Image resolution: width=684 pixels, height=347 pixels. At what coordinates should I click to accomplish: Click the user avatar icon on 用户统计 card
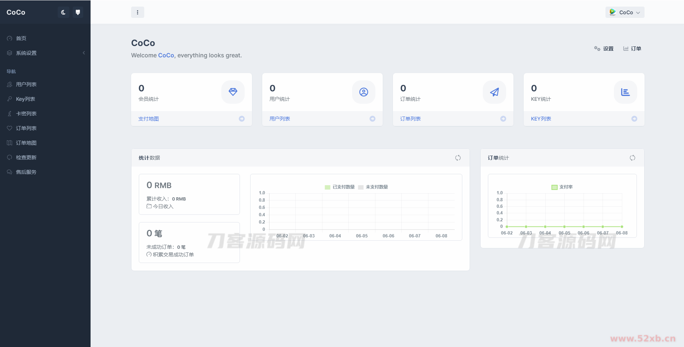point(363,92)
